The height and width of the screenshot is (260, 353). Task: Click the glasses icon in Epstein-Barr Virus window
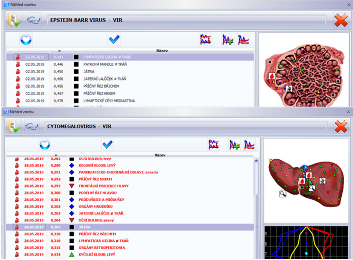point(34,20)
